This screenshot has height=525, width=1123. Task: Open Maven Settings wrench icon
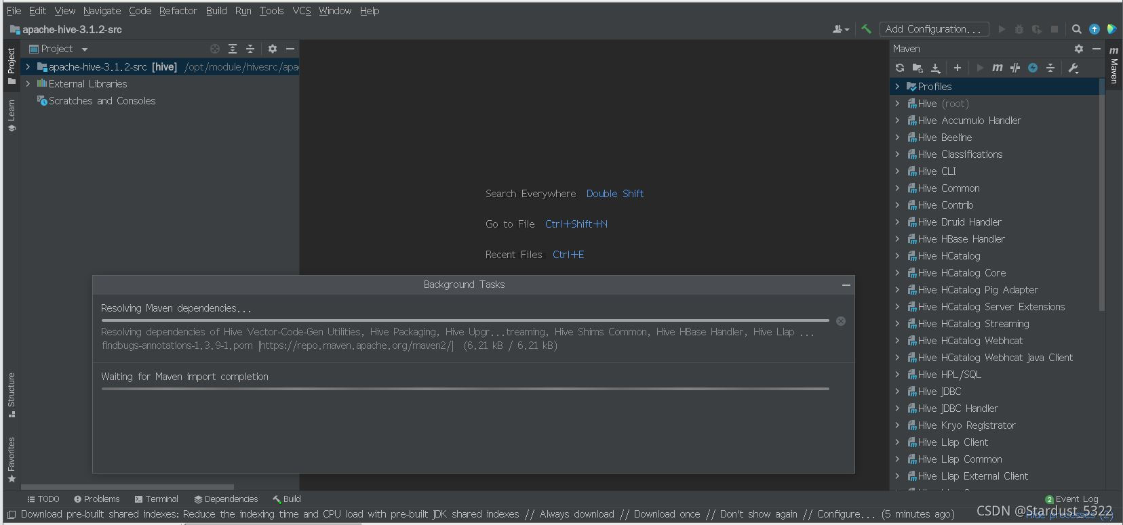tap(1073, 68)
